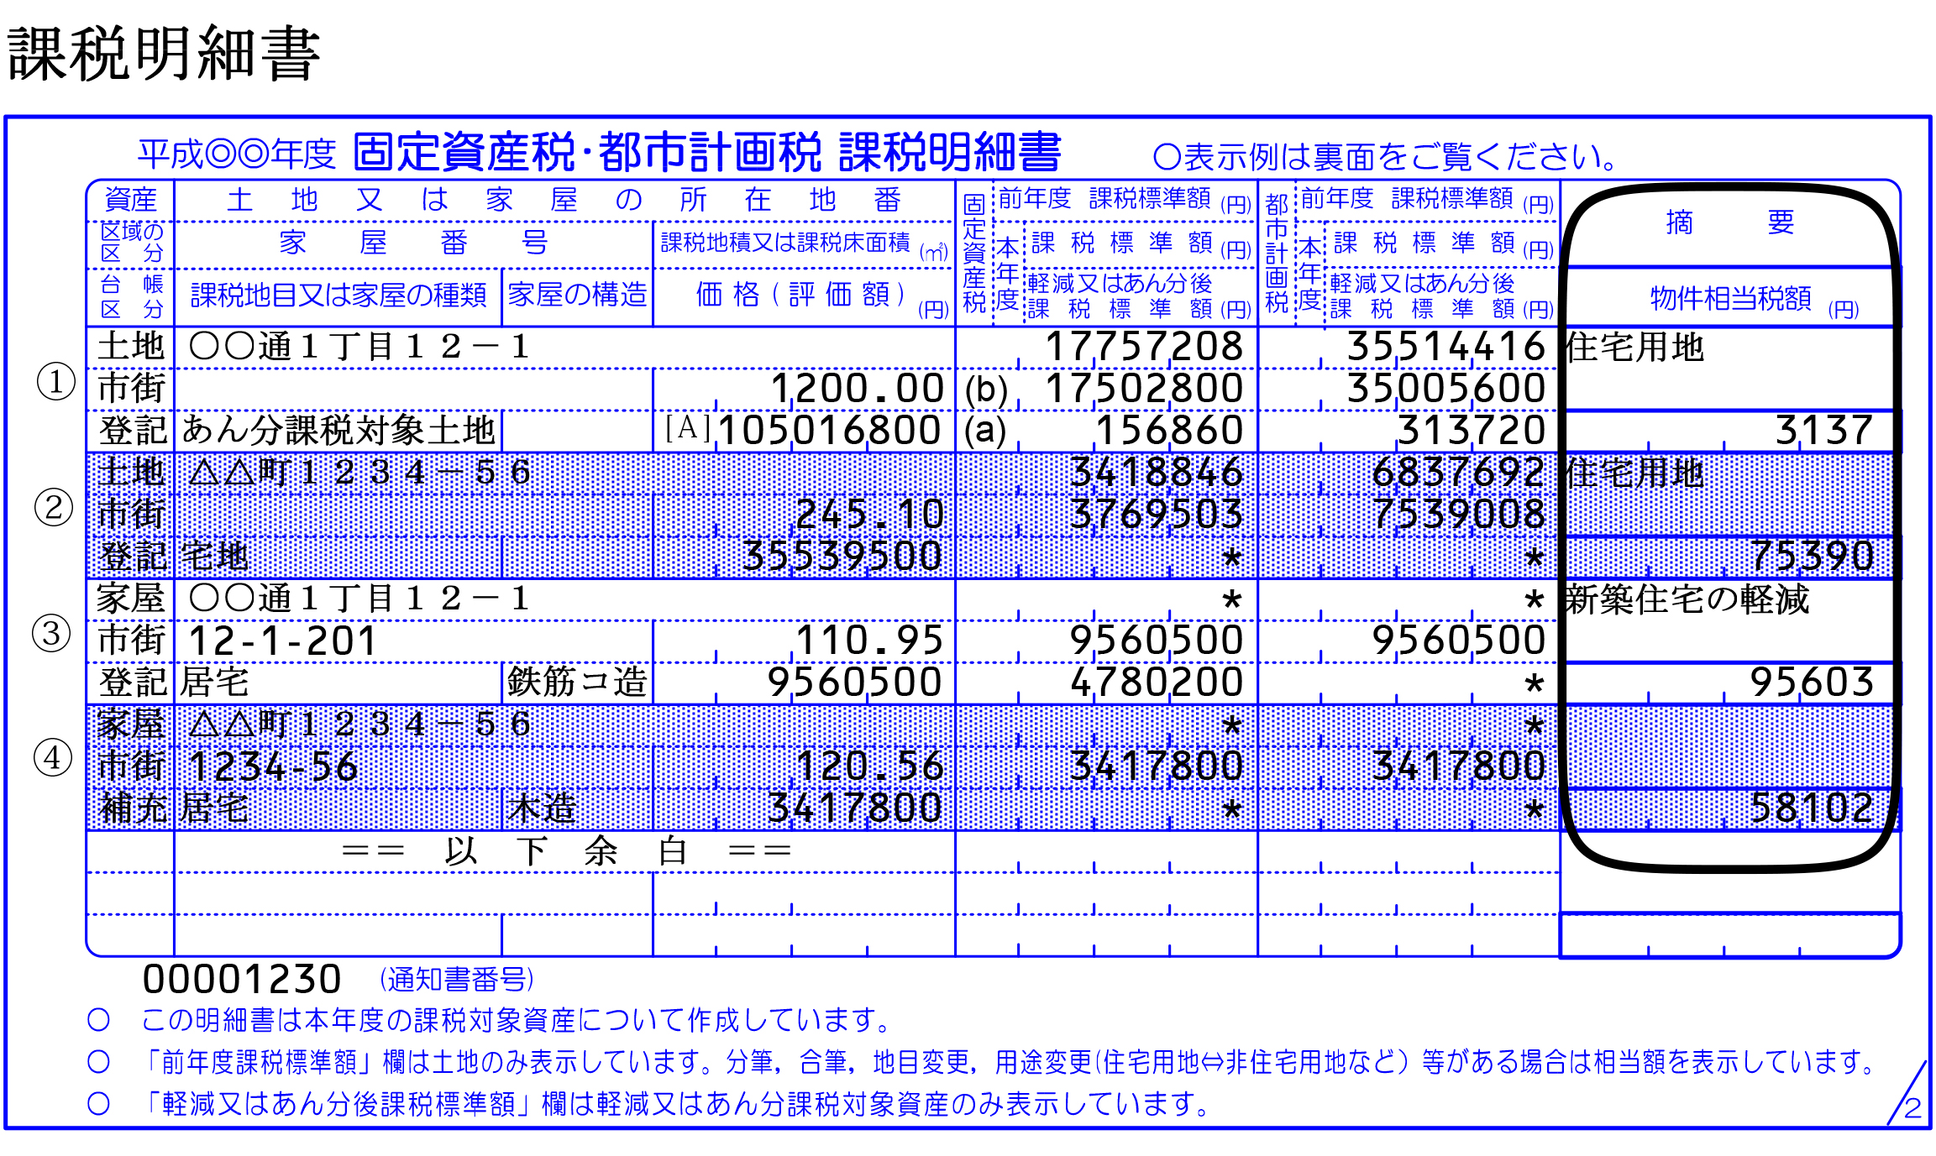This screenshot has height=1156, width=1936.
Task: Click the notice number 00001230
Action: coord(242,980)
